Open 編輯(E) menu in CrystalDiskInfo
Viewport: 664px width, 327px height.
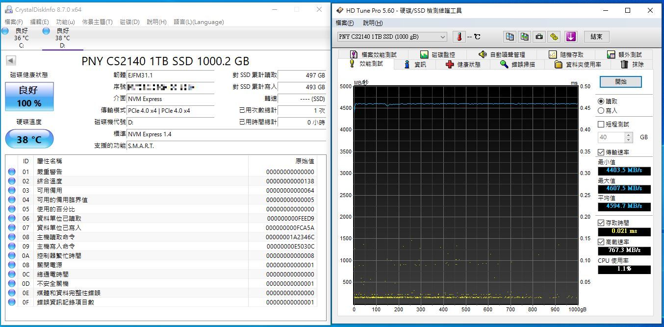pos(39,22)
